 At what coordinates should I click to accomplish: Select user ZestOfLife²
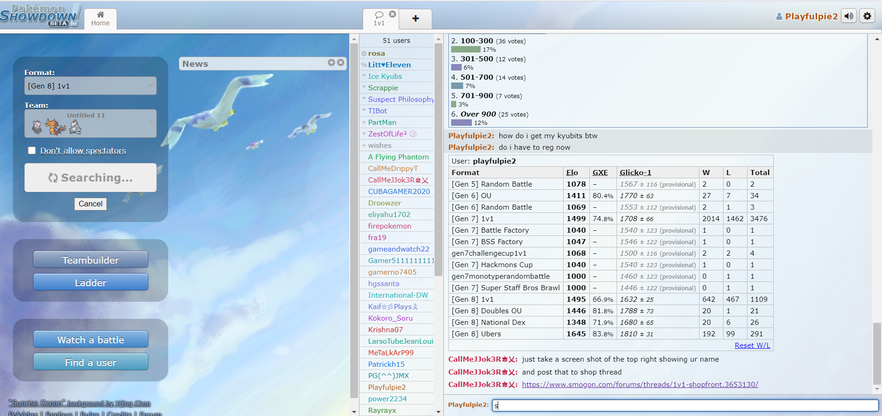click(x=396, y=134)
